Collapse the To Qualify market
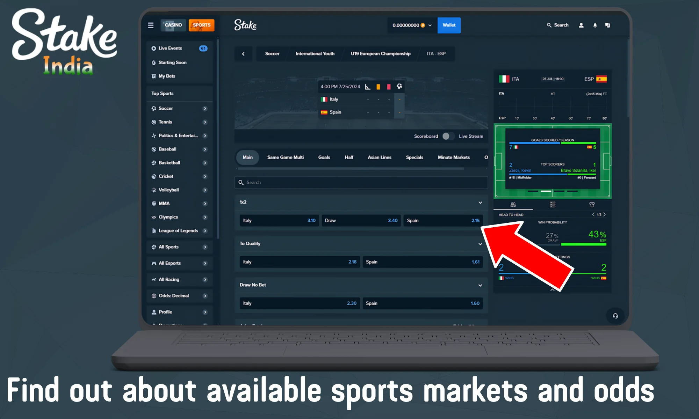The image size is (699, 419). pos(481,244)
